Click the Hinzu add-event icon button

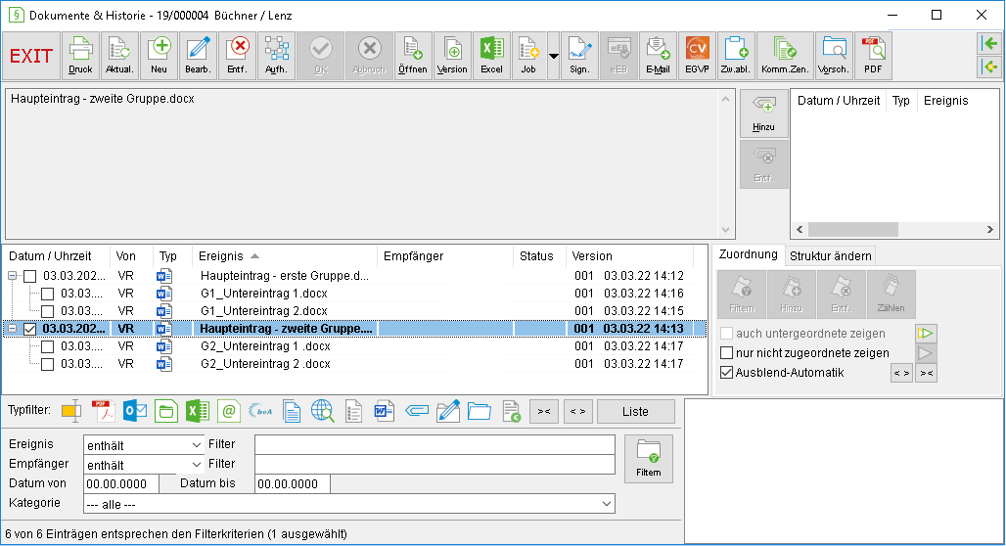(763, 114)
